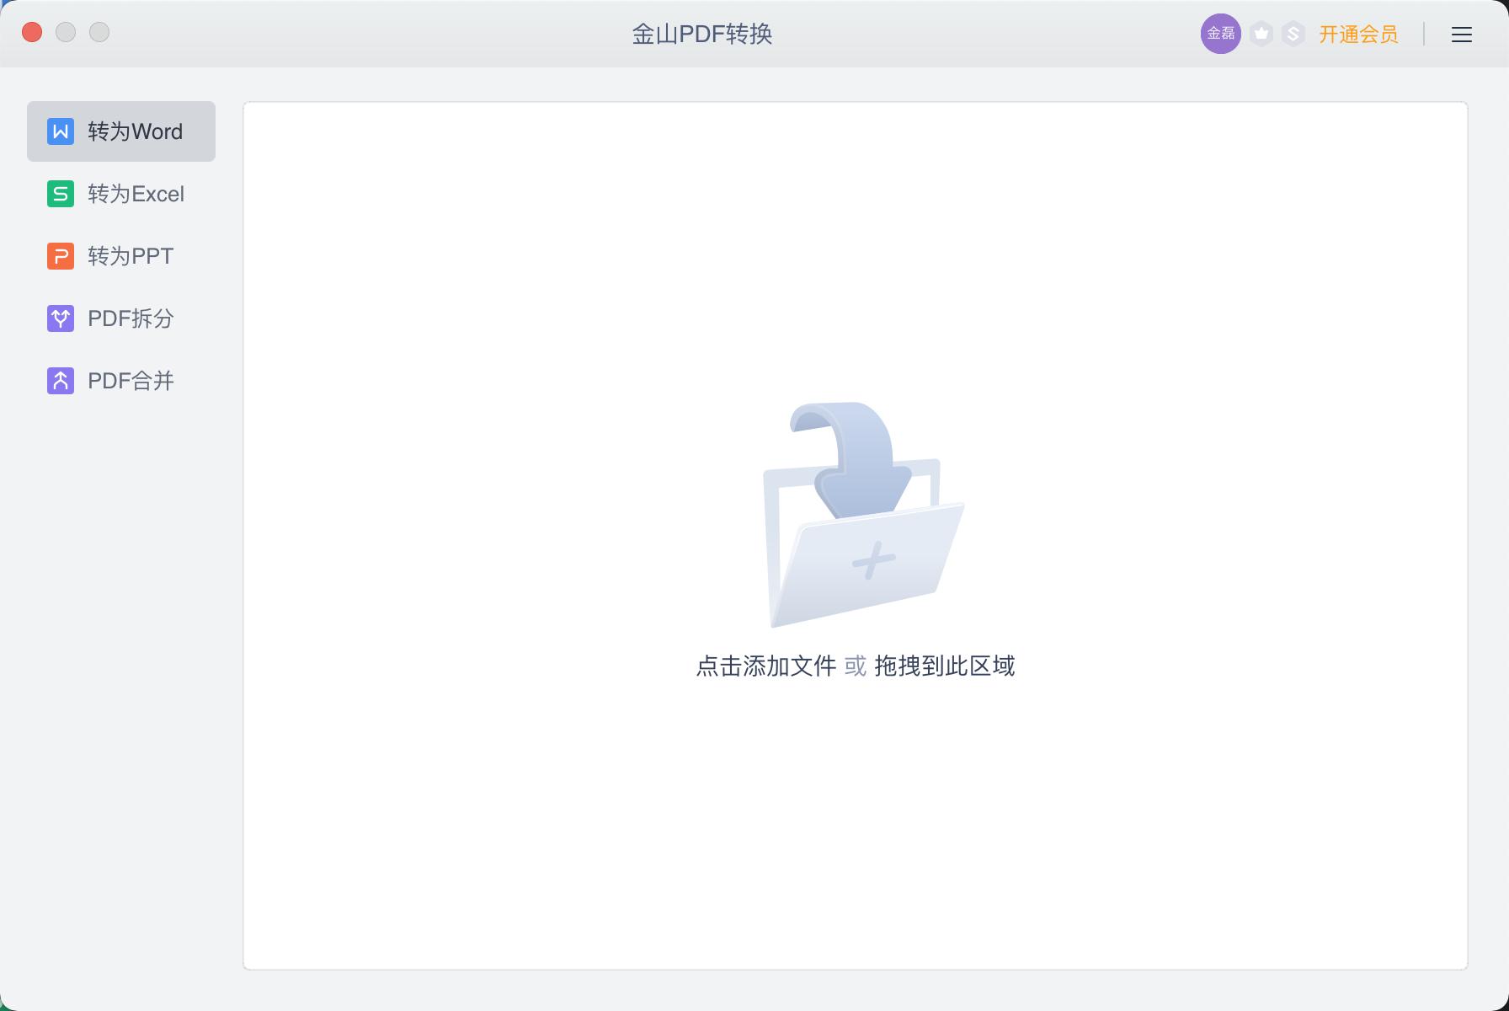Screen dimensions: 1509x1011
Task: Click 点击添加文件 to add files
Action: [768, 665]
